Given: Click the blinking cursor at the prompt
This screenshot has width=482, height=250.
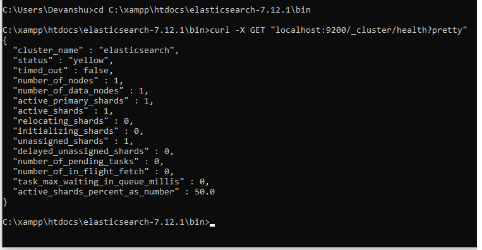Looking at the screenshot, I should [212, 225].
